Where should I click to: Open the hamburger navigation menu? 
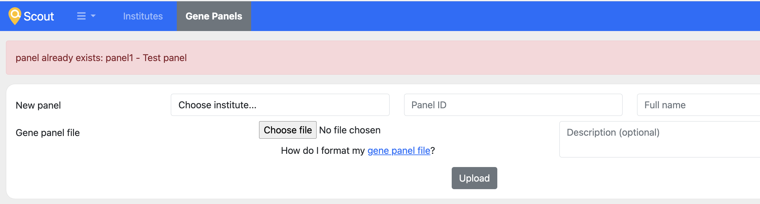[81, 16]
